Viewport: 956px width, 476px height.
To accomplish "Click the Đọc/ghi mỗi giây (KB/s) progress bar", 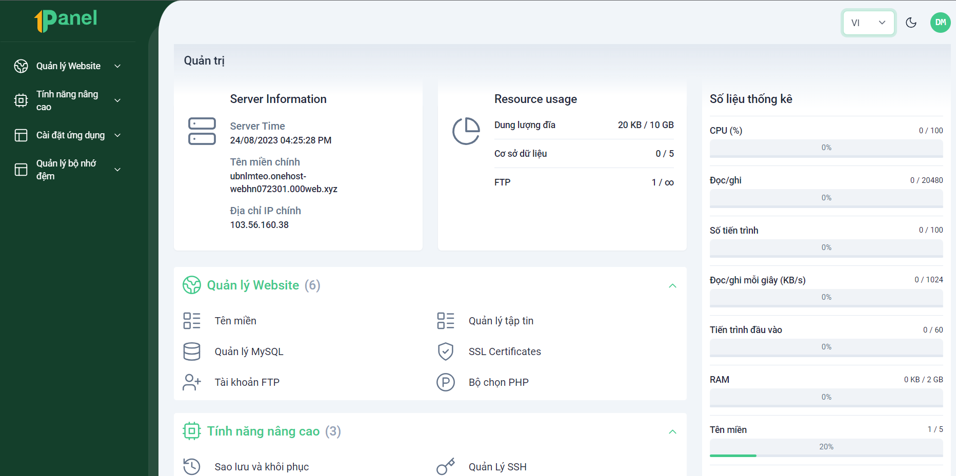I will (x=826, y=298).
